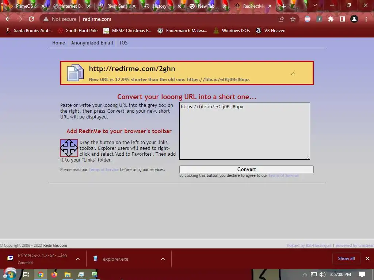Bookmark this page with the star icon
The height and width of the screenshot is (280, 374).
coord(293,19)
